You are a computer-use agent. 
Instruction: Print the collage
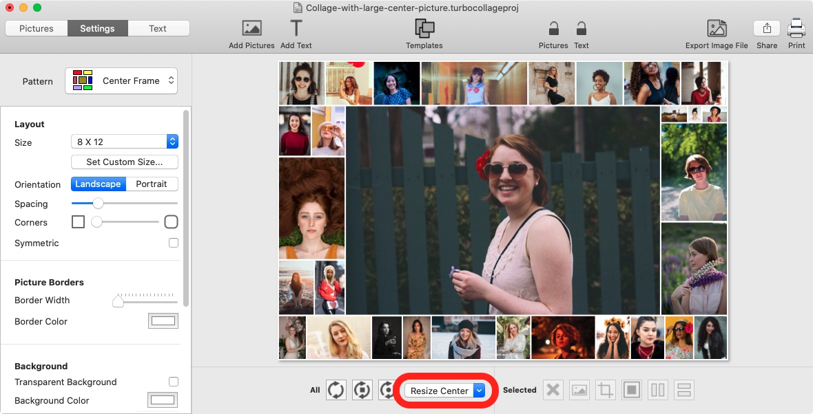pyautogui.click(x=796, y=28)
